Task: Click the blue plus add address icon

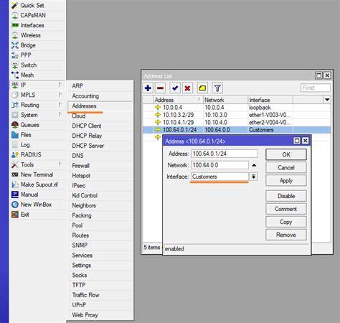Action: [x=148, y=88]
